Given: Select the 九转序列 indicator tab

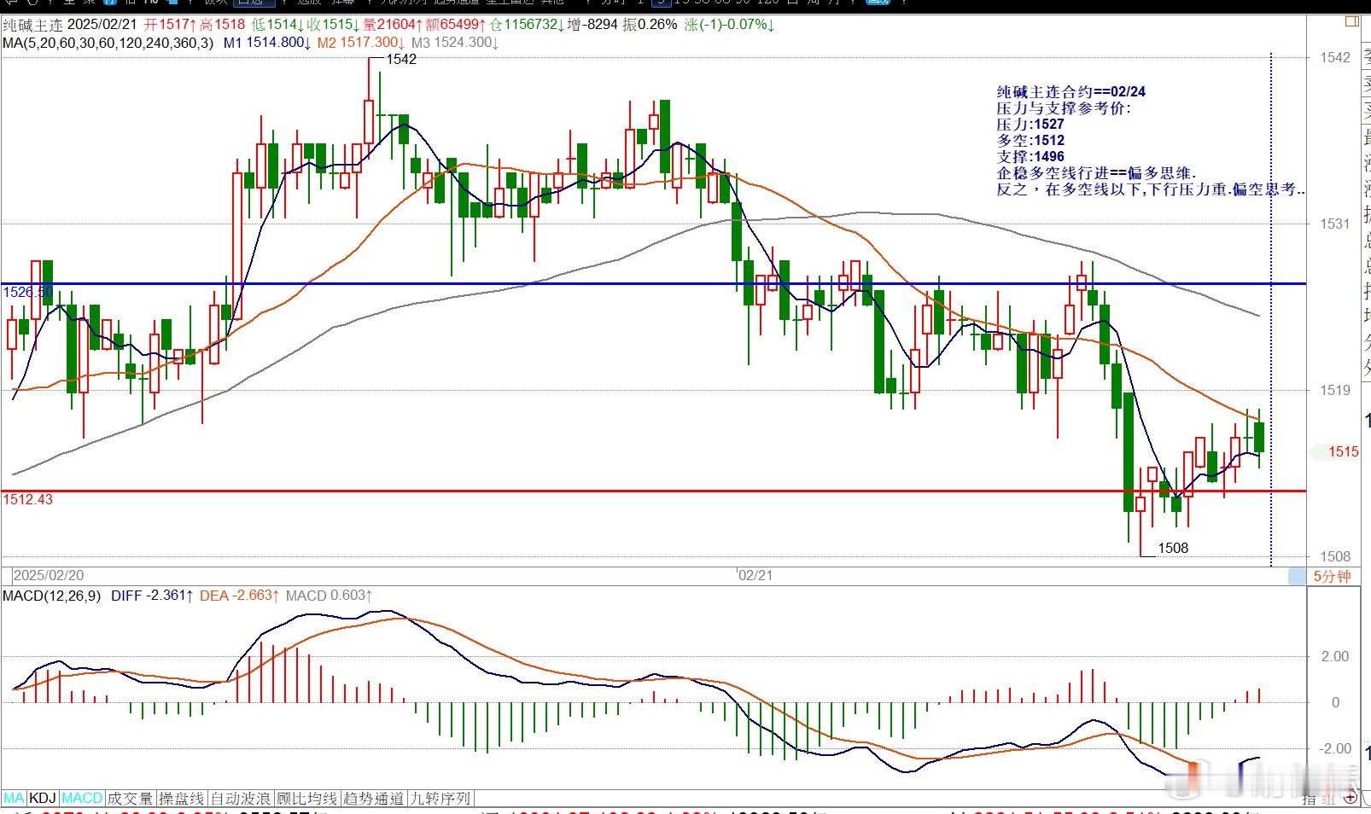Looking at the screenshot, I should 440,799.
